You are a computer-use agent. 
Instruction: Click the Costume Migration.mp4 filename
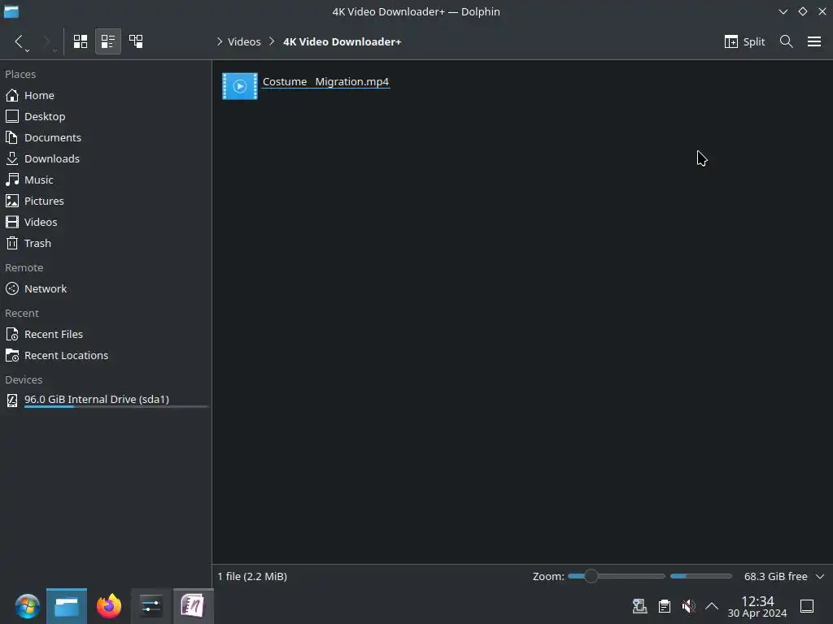(325, 82)
